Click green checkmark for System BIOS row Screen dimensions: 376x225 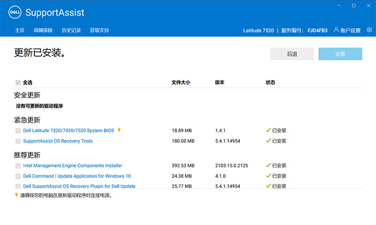[268, 130]
